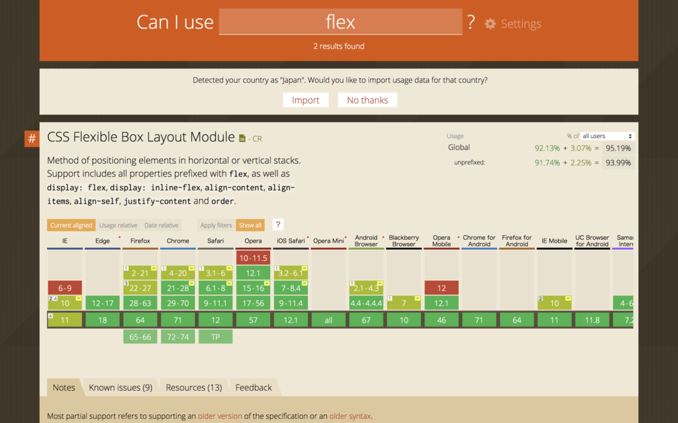Click the search field containing flex
This screenshot has width=678, height=423.
pyautogui.click(x=340, y=22)
